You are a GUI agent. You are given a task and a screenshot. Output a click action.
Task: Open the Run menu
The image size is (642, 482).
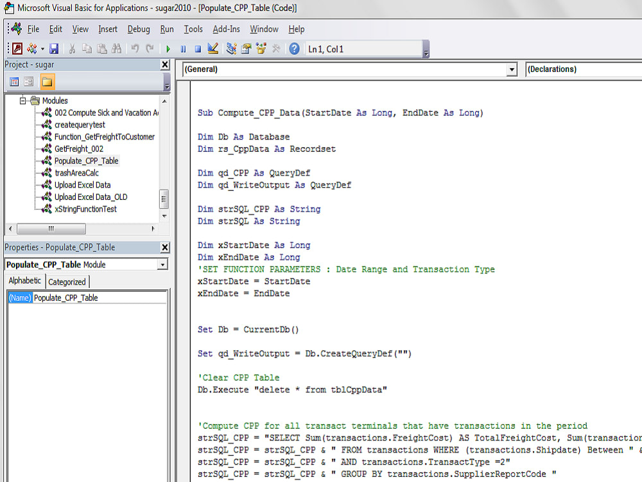pyautogui.click(x=167, y=29)
